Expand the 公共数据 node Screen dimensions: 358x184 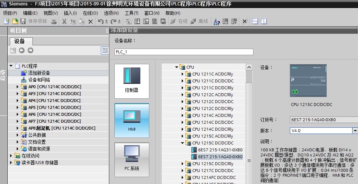[x=17, y=135]
